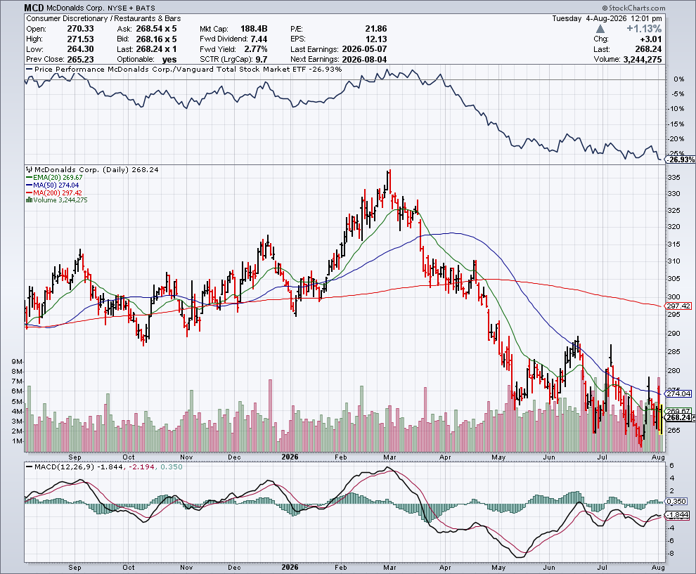696x574 pixels.
Task: Click the +1.13% percent change figure
Action: 644,29
